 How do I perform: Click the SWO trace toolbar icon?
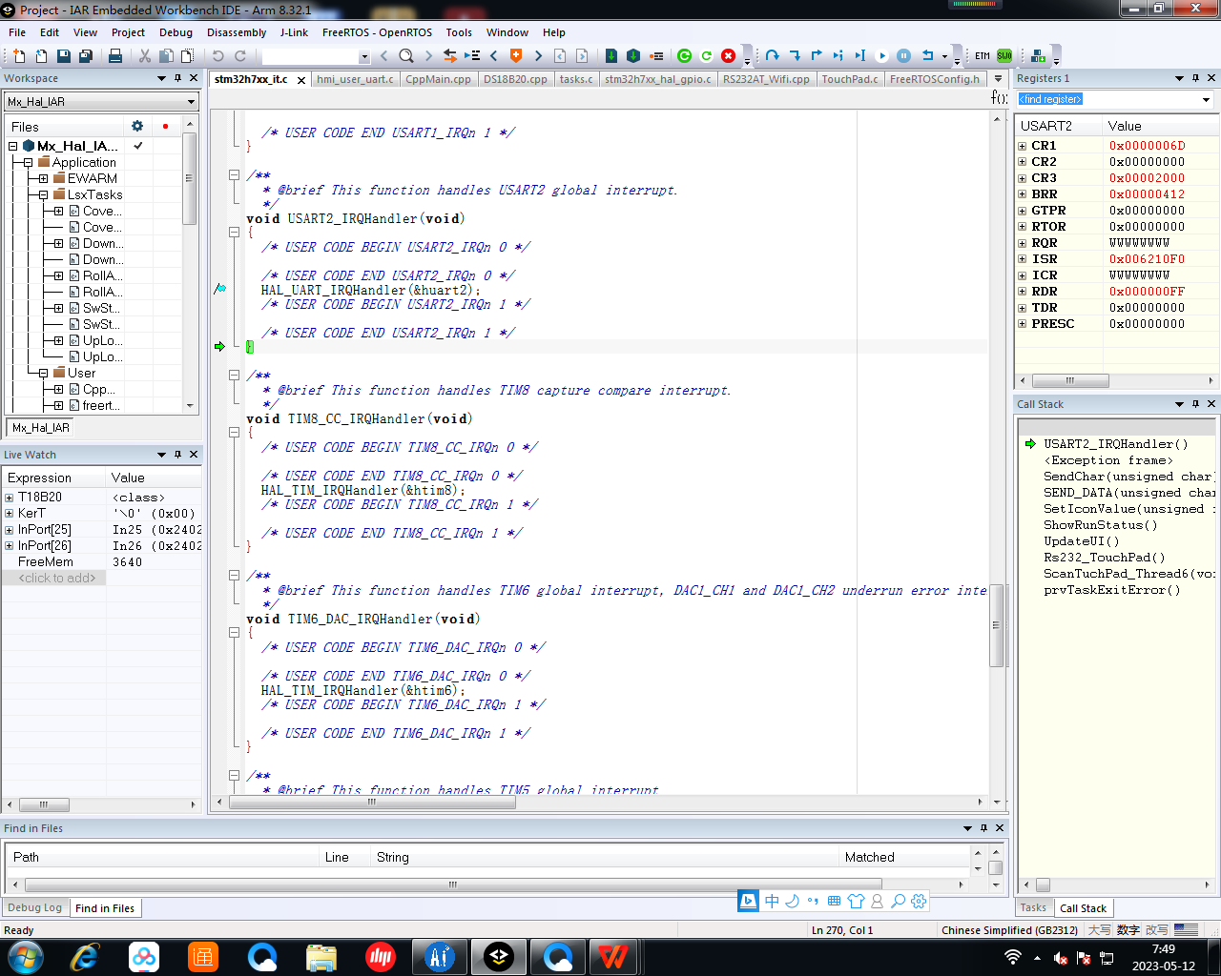[1004, 55]
